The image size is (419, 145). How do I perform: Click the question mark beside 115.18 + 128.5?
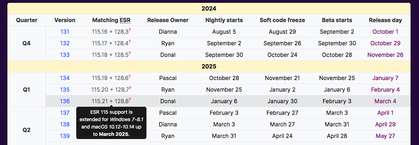coord(130,53)
